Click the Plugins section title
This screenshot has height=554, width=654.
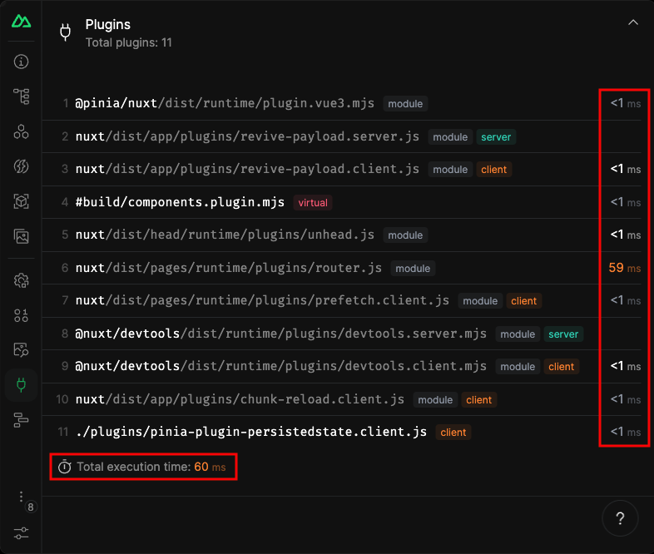(x=108, y=25)
